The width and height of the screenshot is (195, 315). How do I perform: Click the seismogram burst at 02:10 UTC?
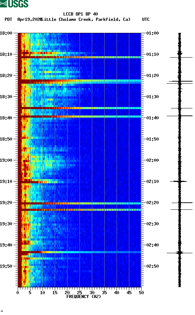point(179,182)
